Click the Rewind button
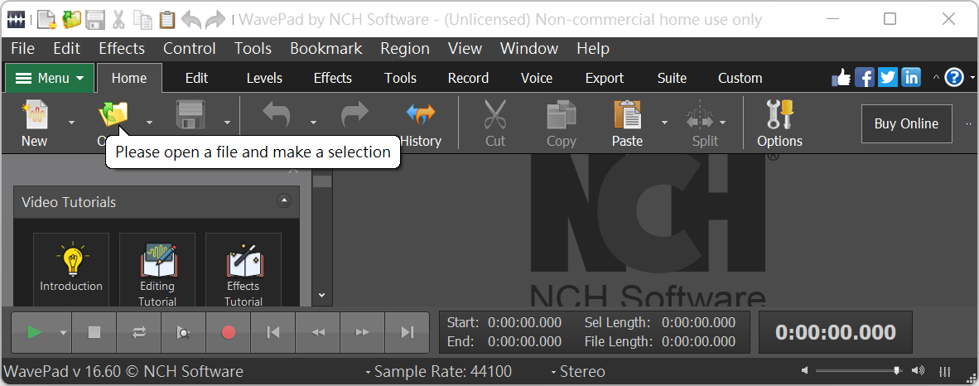This screenshot has width=979, height=386. click(318, 332)
